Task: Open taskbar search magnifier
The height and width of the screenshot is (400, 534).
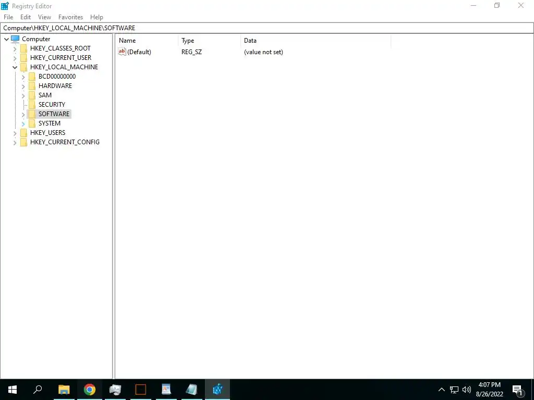Action: (x=38, y=390)
